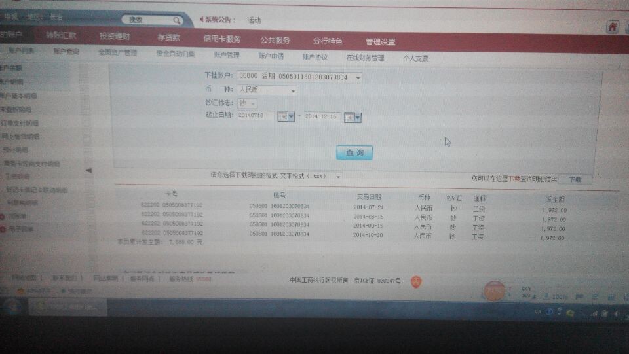Click 中国工商银行版权所有 in footer
Image resolution: width=629 pixels, height=354 pixels.
319,280
